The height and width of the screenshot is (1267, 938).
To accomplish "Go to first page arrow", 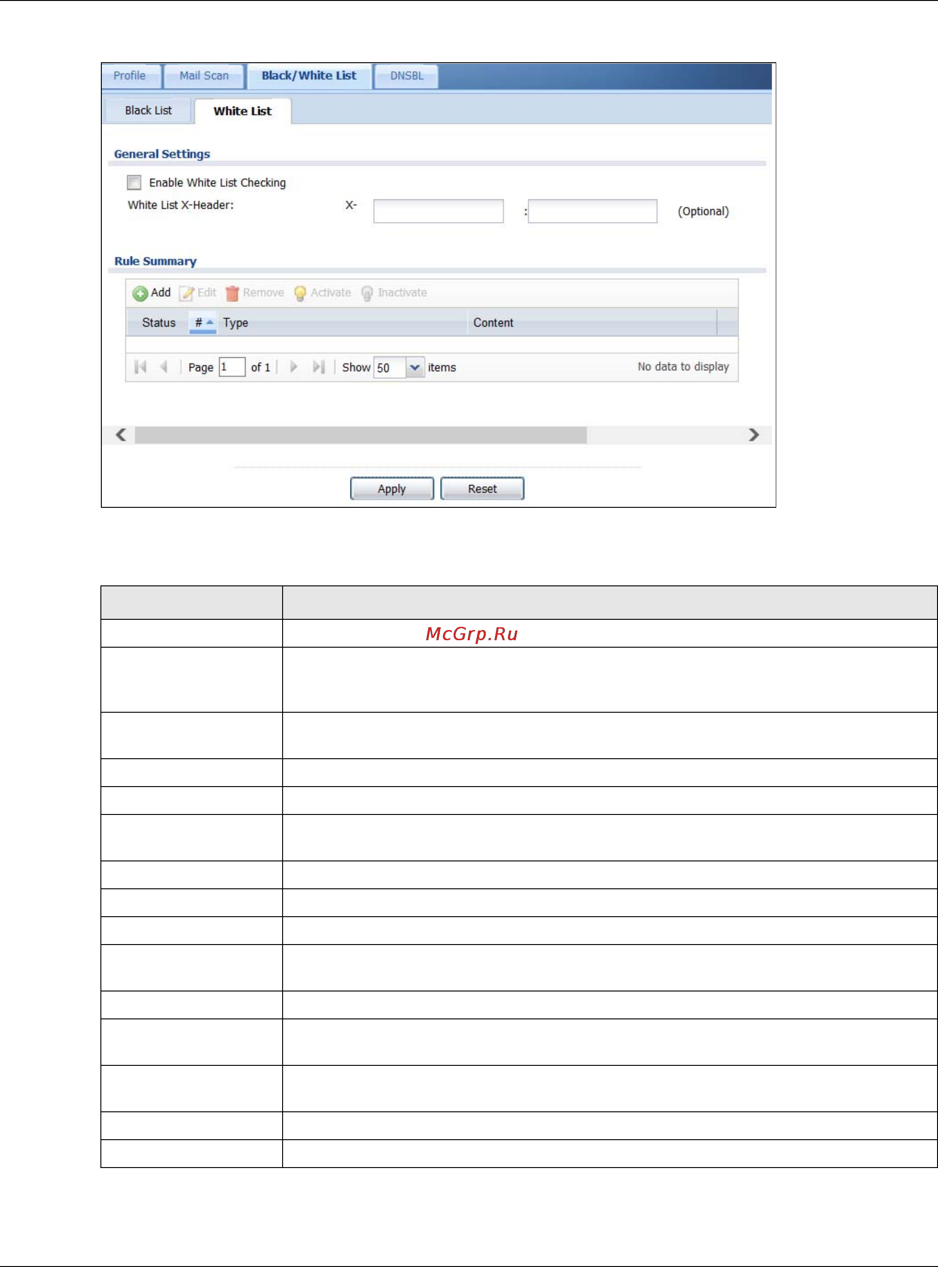I will (x=140, y=367).
